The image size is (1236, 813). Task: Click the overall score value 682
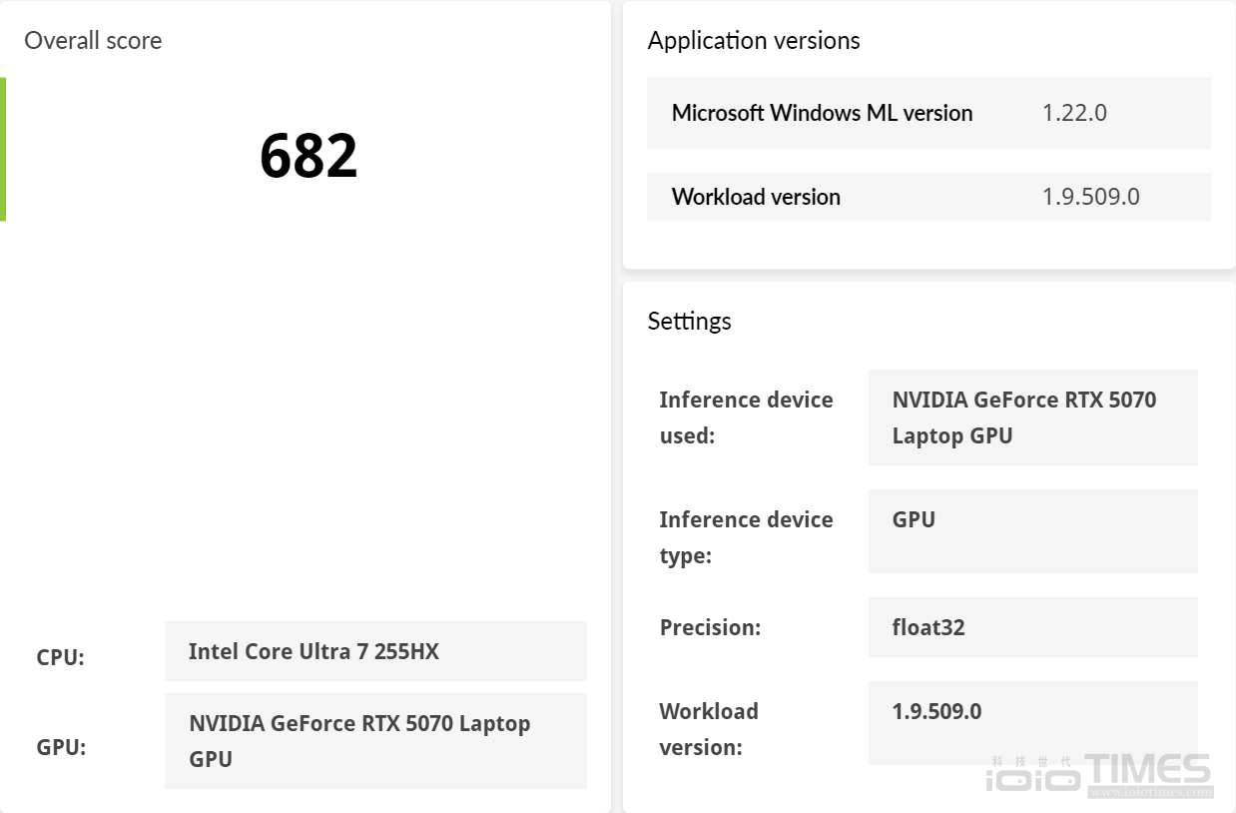(x=309, y=156)
